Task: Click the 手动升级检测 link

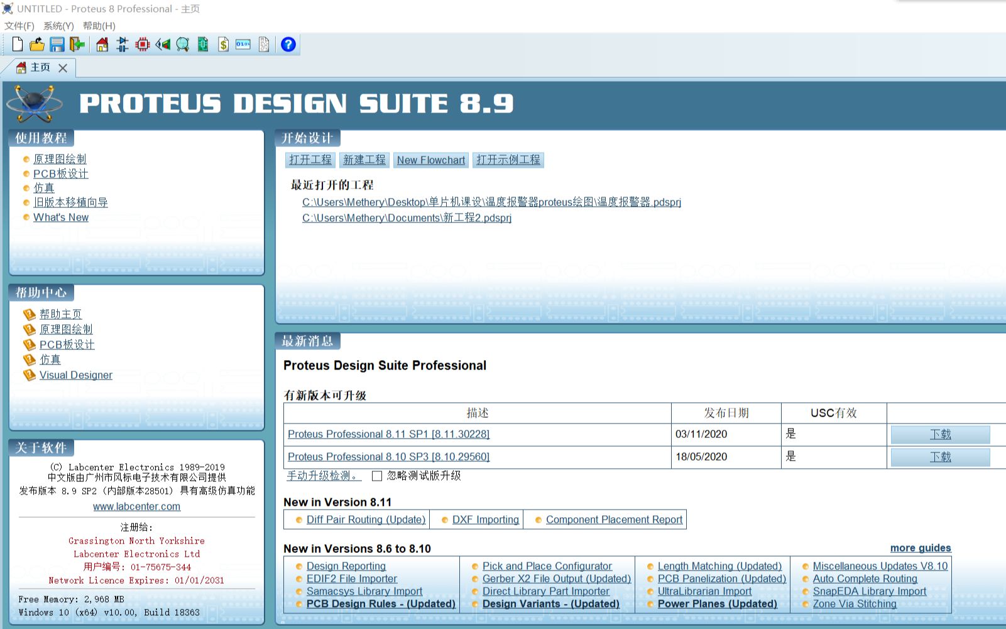Action: click(324, 476)
